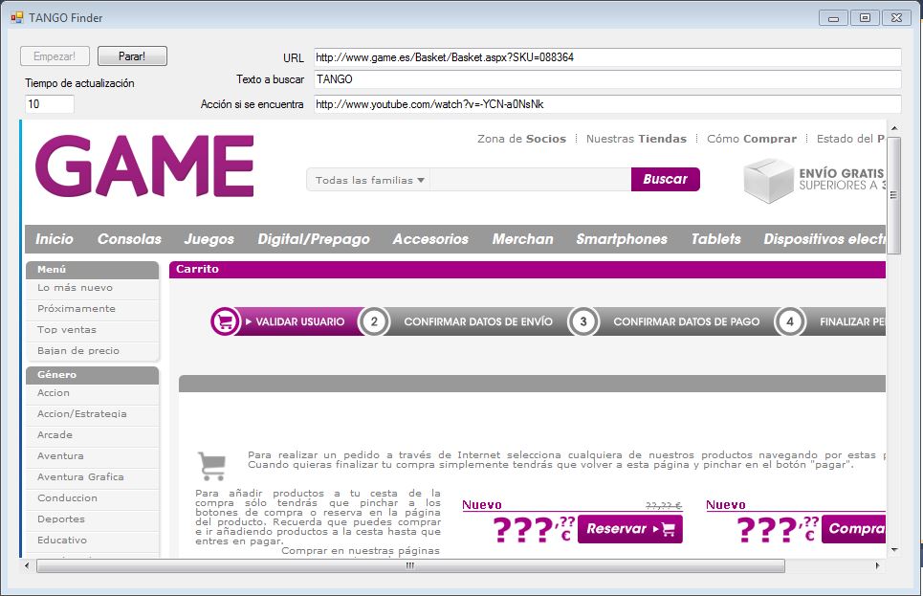Viewport: 923px width, 596px height.
Task: Select the Aventura genre
Action: [x=93, y=456]
